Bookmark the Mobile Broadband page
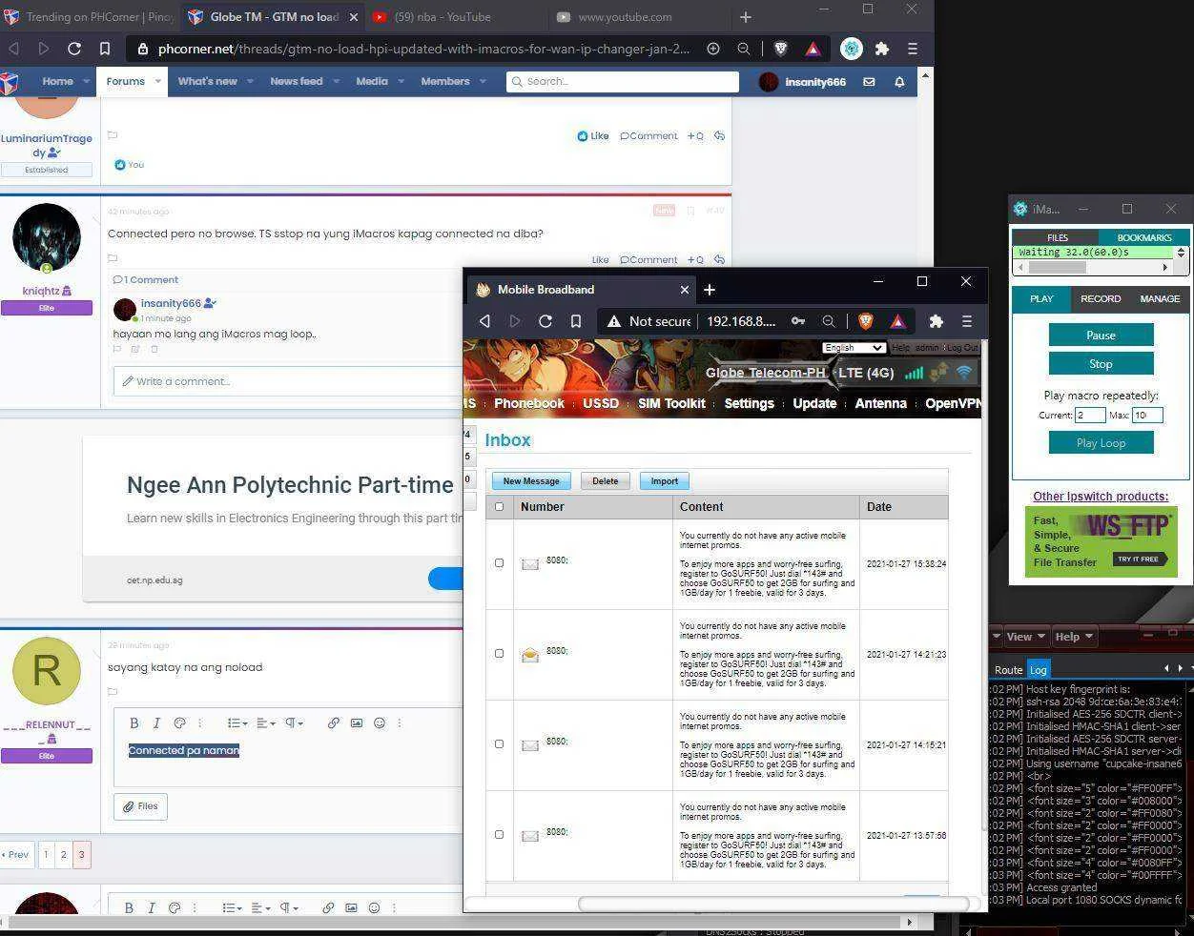 [576, 321]
